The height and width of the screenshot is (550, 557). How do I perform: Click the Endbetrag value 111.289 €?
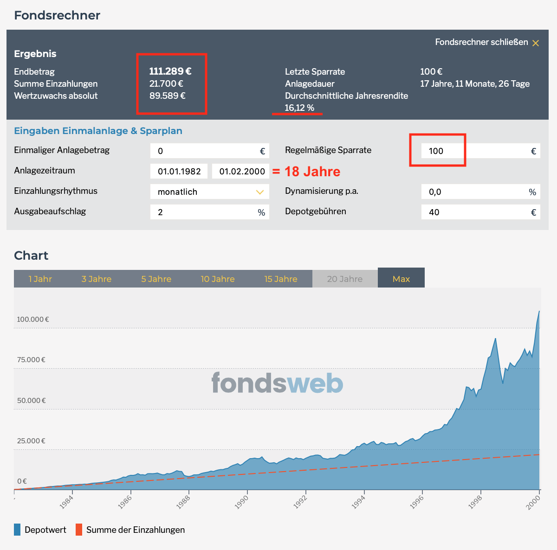tap(170, 71)
